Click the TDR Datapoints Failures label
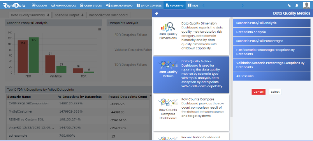313x141 pixels. click(x=131, y=65)
